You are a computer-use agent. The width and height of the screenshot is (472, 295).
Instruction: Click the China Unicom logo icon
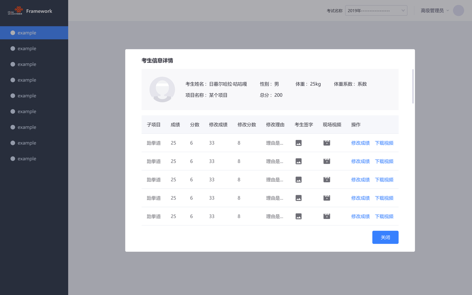15,11
